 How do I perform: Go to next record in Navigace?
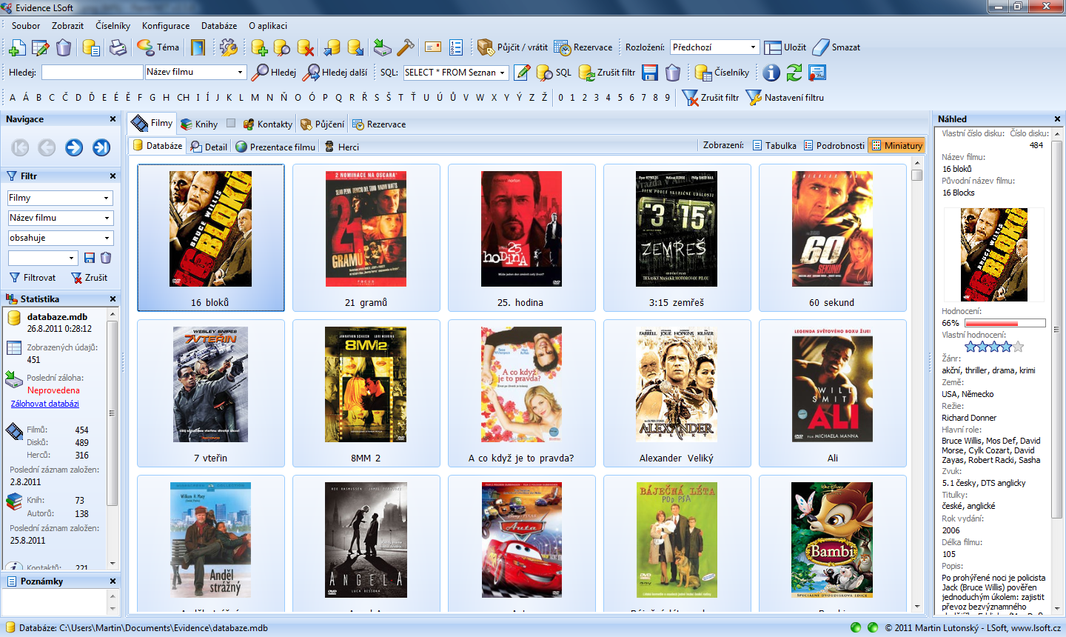(x=74, y=147)
